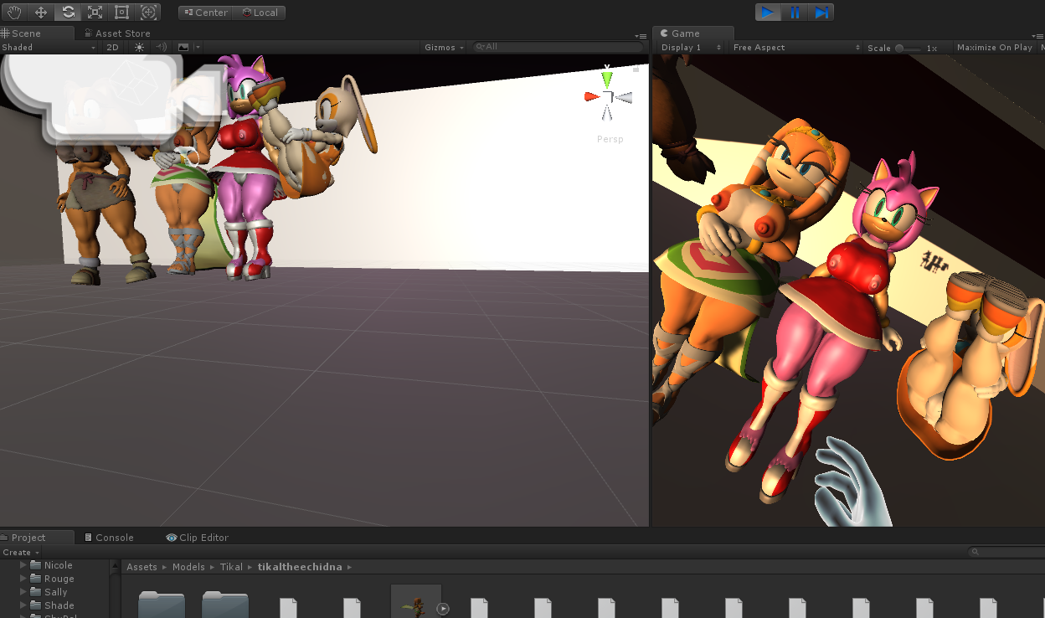Expand the Nicole folder
This screenshot has height=618, width=1045.
[23, 565]
